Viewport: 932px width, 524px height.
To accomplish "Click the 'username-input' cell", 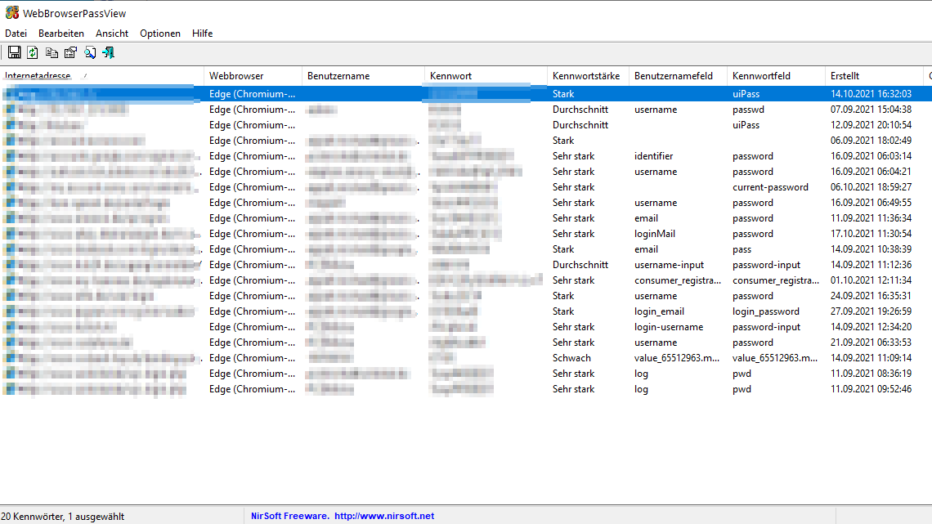I will pyautogui.click(x=669, y=265).
